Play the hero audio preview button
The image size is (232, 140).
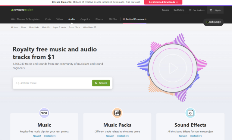coord(173,68)
